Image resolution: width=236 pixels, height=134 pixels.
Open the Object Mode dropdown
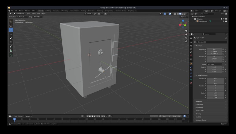pyautogui.click(x=20, y=14)
